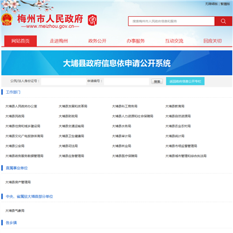Image resolution: width=233 pixels, height=233 pixels.
Task: Click the 搜索 button next to 申请编号
Action: point(157,82)
